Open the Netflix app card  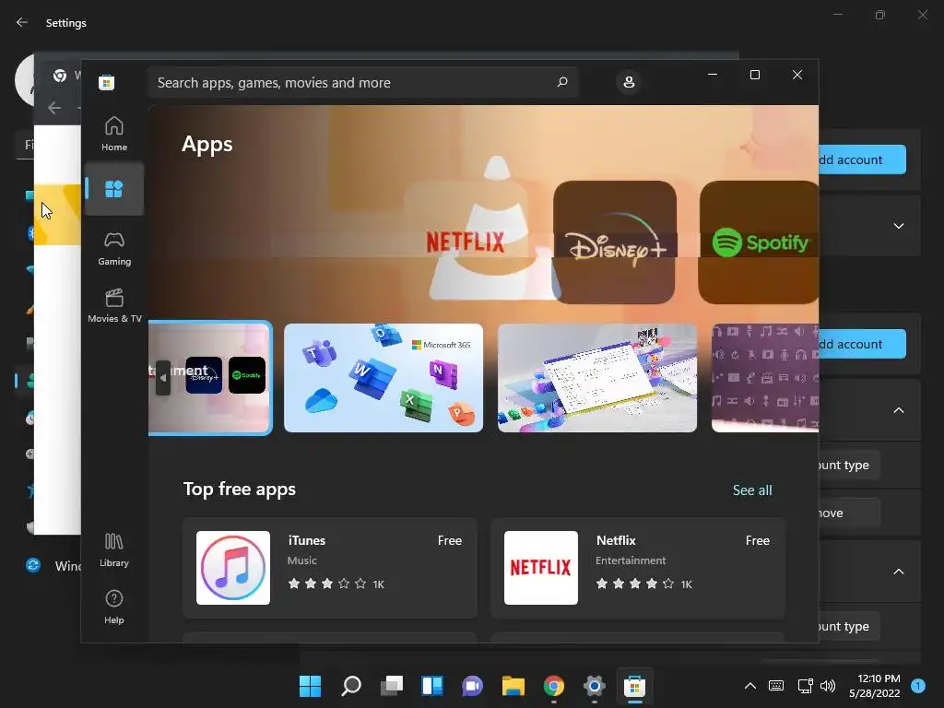pyautogui.click(x=638, y=568)
